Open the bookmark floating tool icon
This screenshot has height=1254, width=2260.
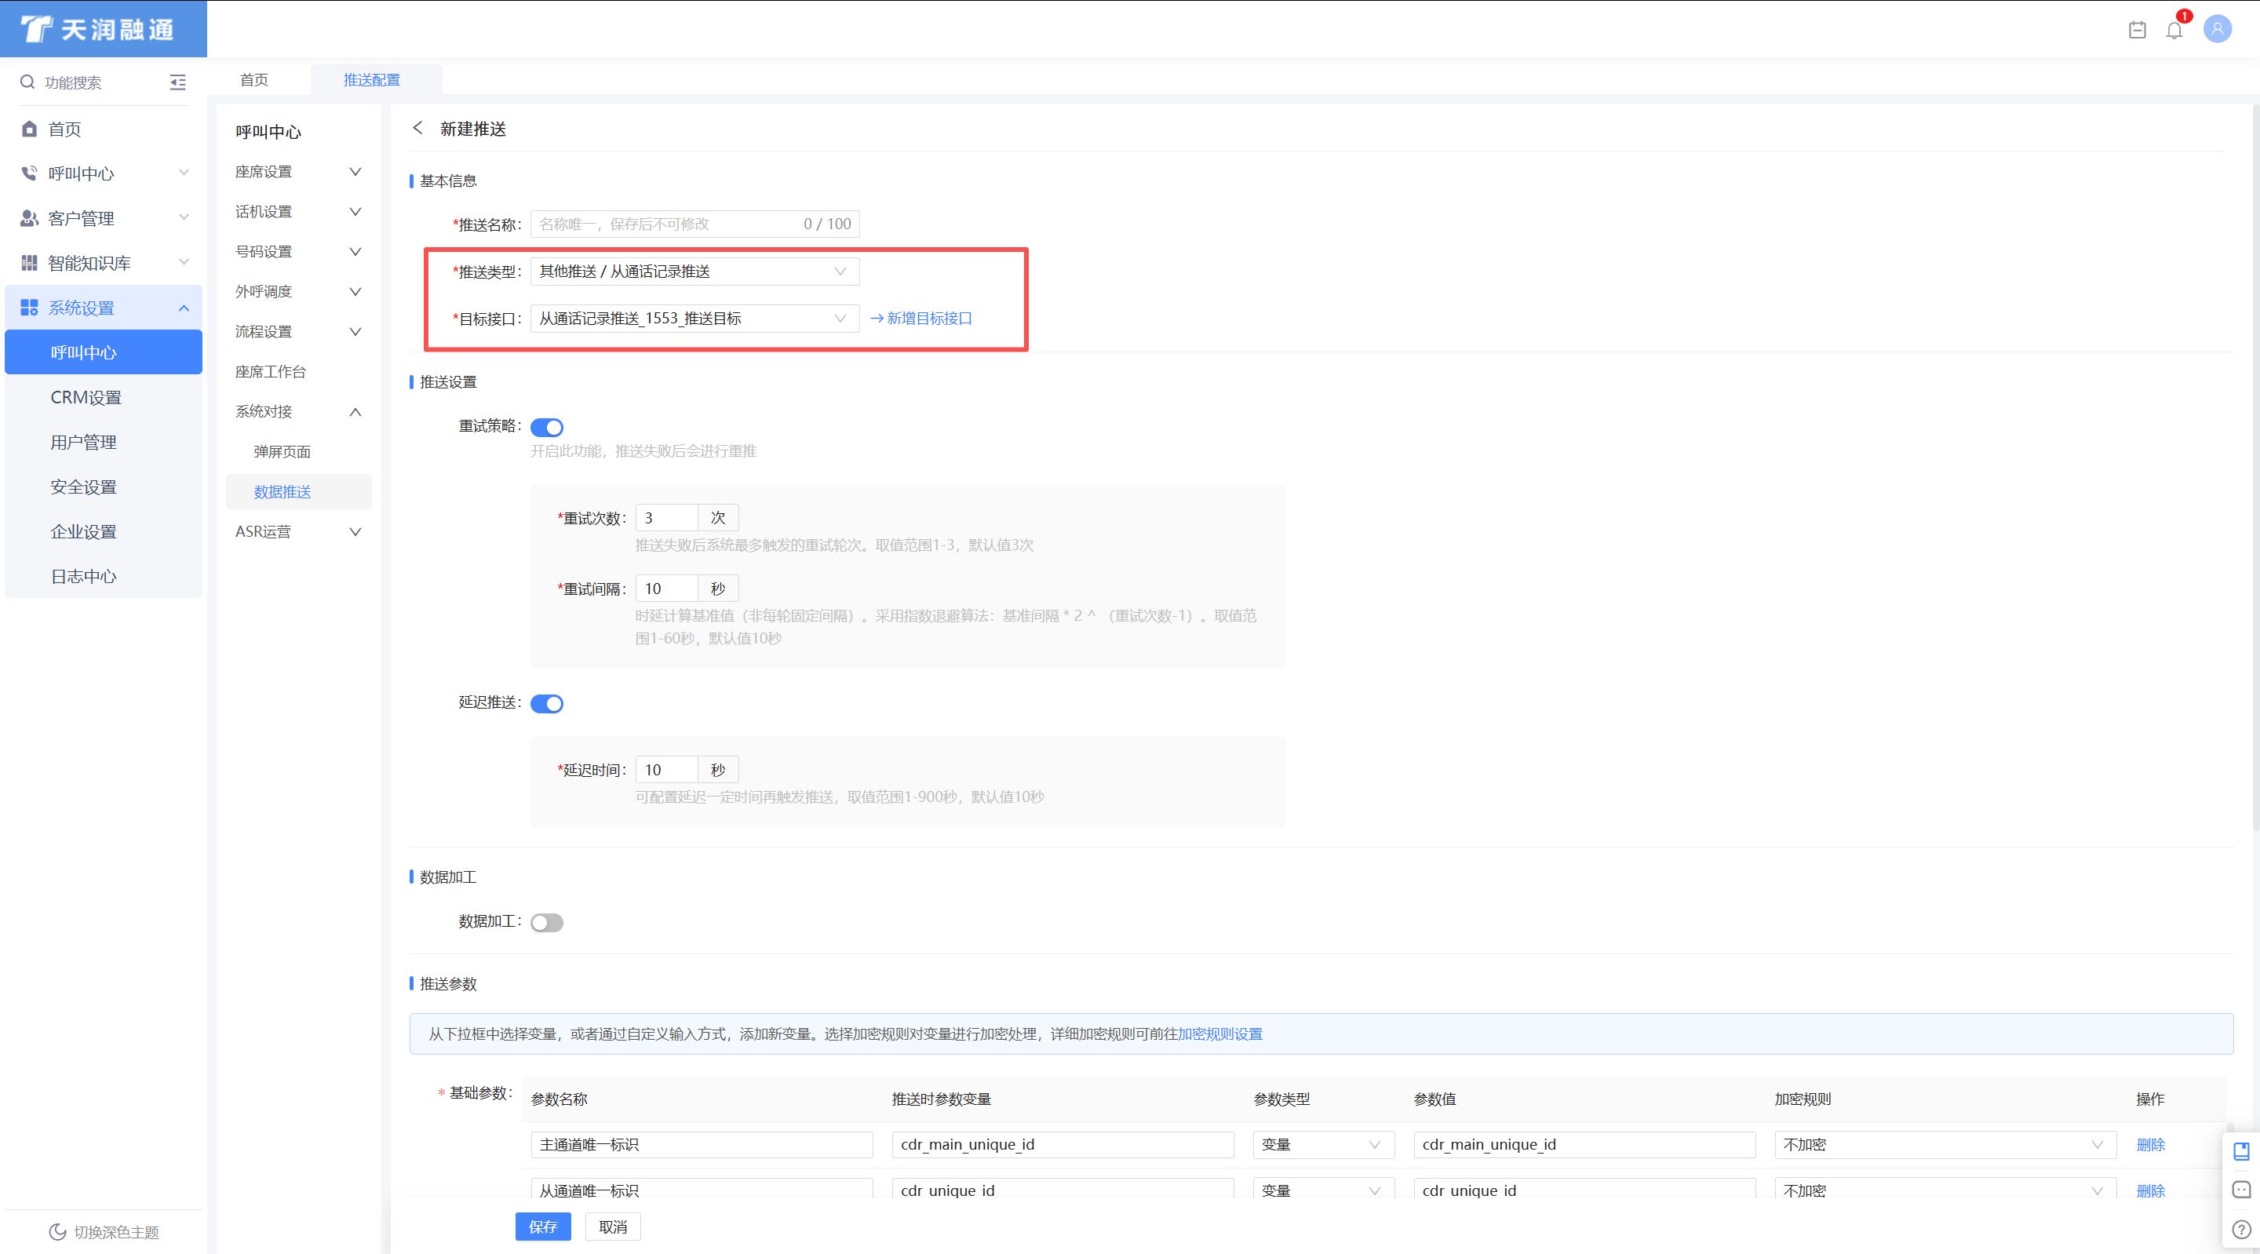(2240, 1150)
